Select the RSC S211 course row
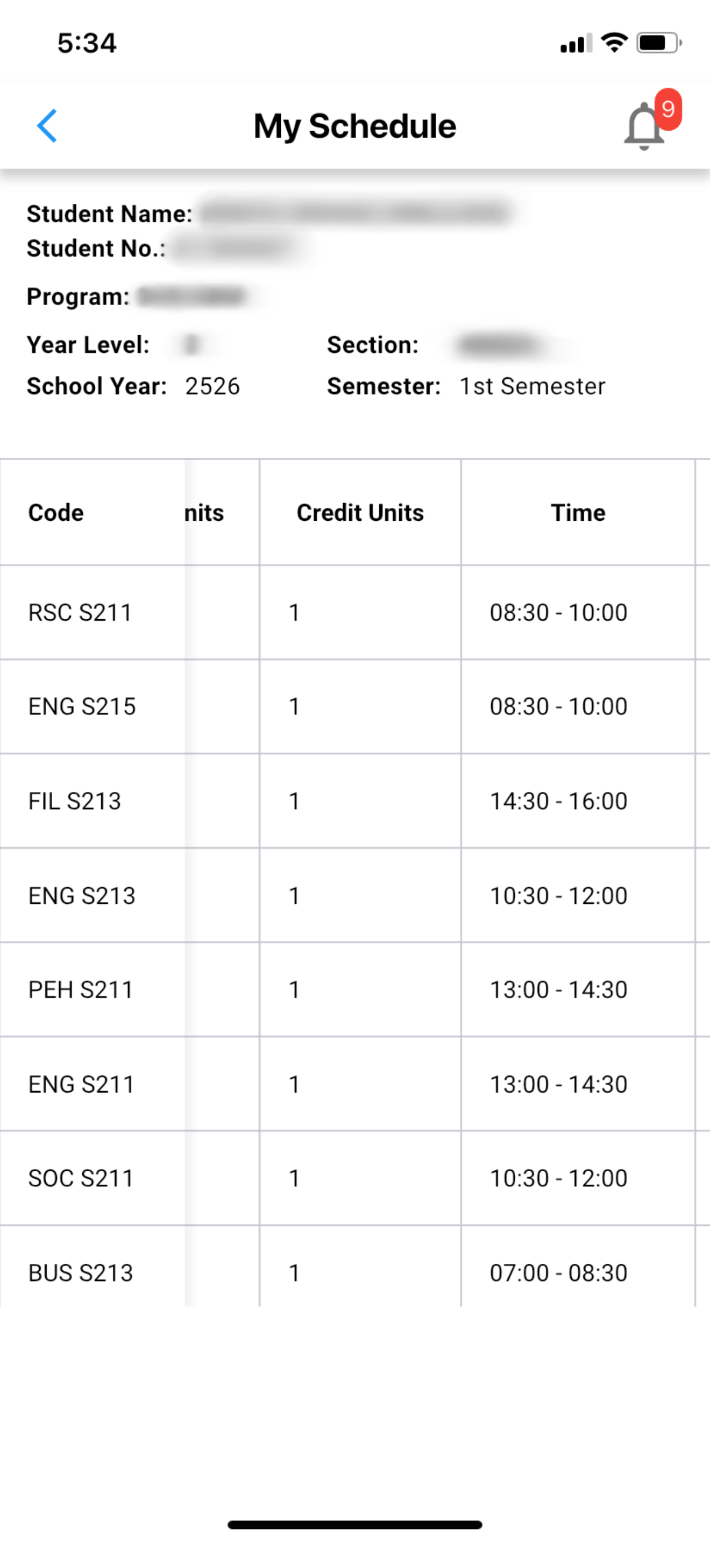 (355, 612)
